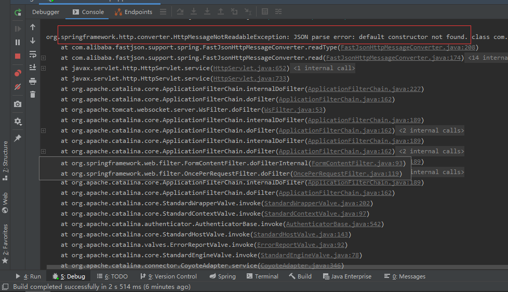
Task: Expand first doFilter 2 internal calls row
Action: pos(44,130)
